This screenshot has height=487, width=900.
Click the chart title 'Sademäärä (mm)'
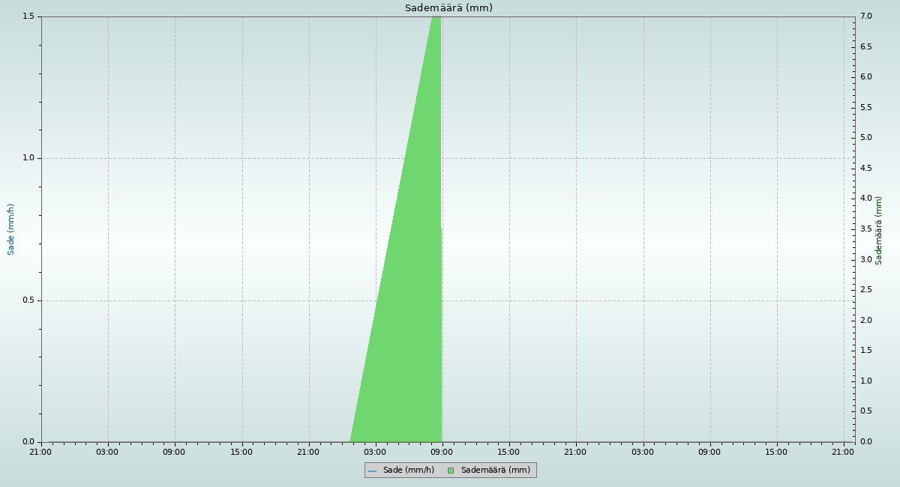pos(448,8)
